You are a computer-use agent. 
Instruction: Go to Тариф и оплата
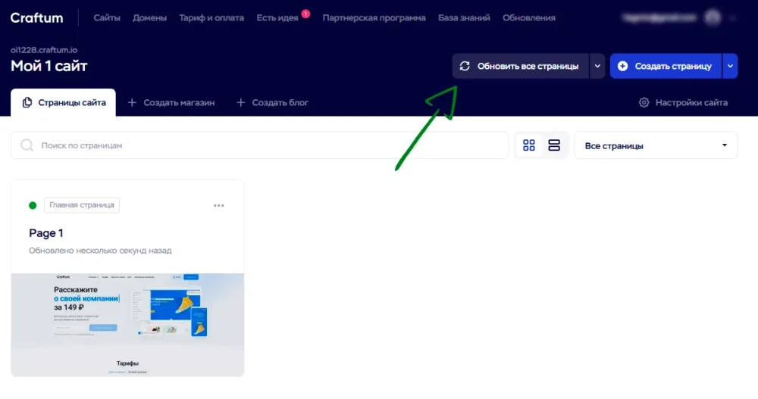[x=211, y=18]
